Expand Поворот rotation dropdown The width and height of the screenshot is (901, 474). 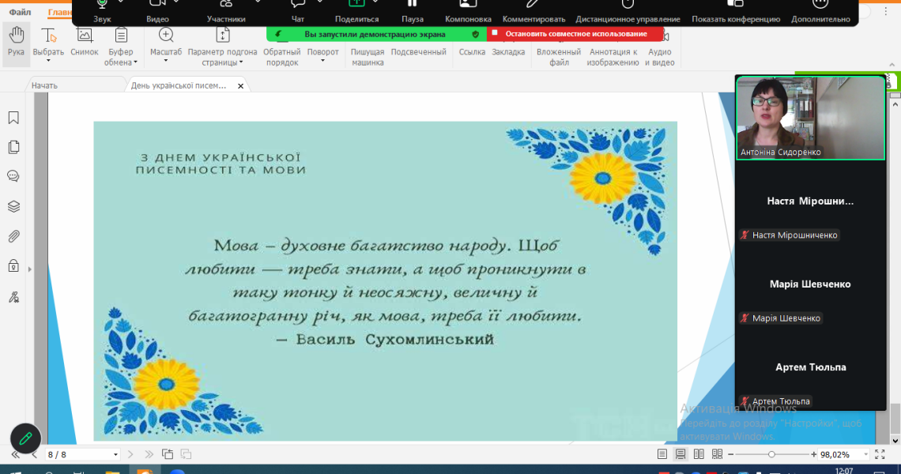point(322,61)
